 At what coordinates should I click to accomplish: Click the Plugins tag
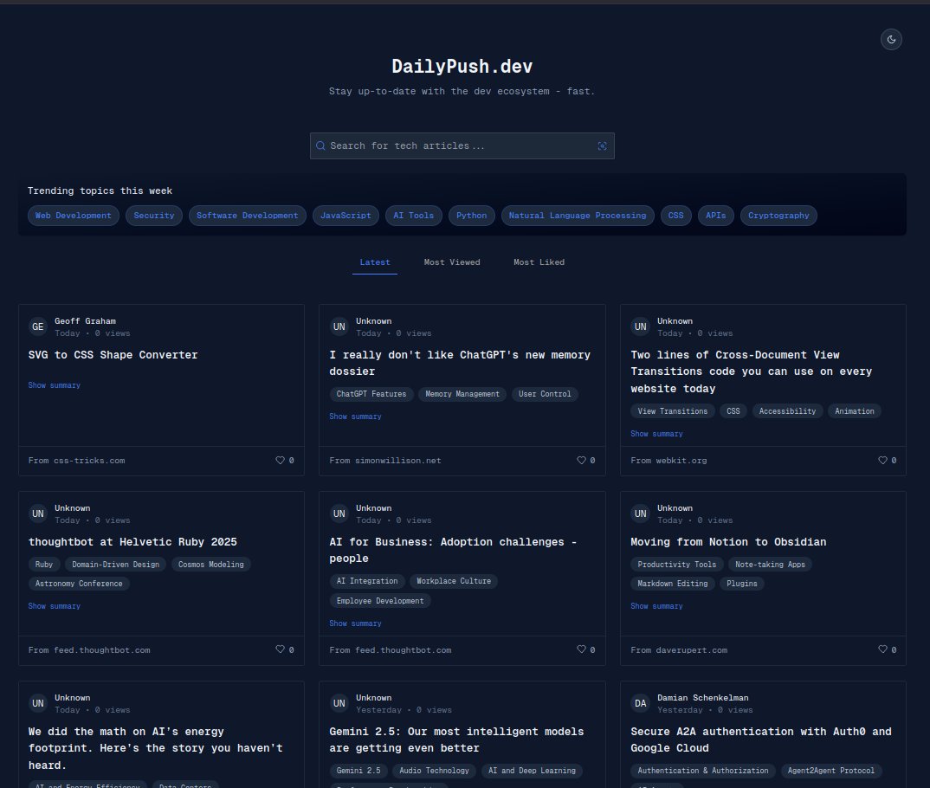click(x=741, y=584)
